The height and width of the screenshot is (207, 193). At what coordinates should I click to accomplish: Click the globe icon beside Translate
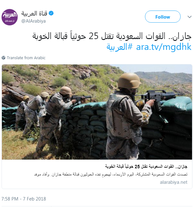tap(3, 58)
